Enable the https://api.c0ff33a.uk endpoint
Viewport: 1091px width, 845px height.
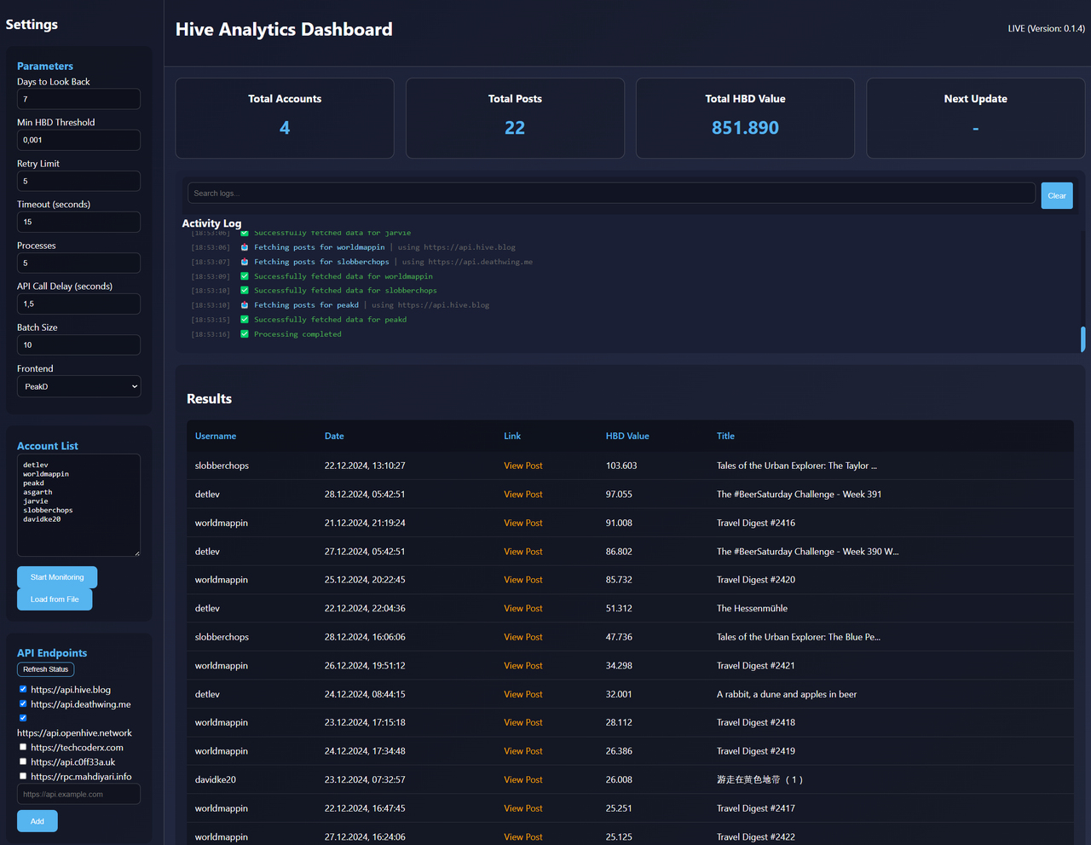23,761
